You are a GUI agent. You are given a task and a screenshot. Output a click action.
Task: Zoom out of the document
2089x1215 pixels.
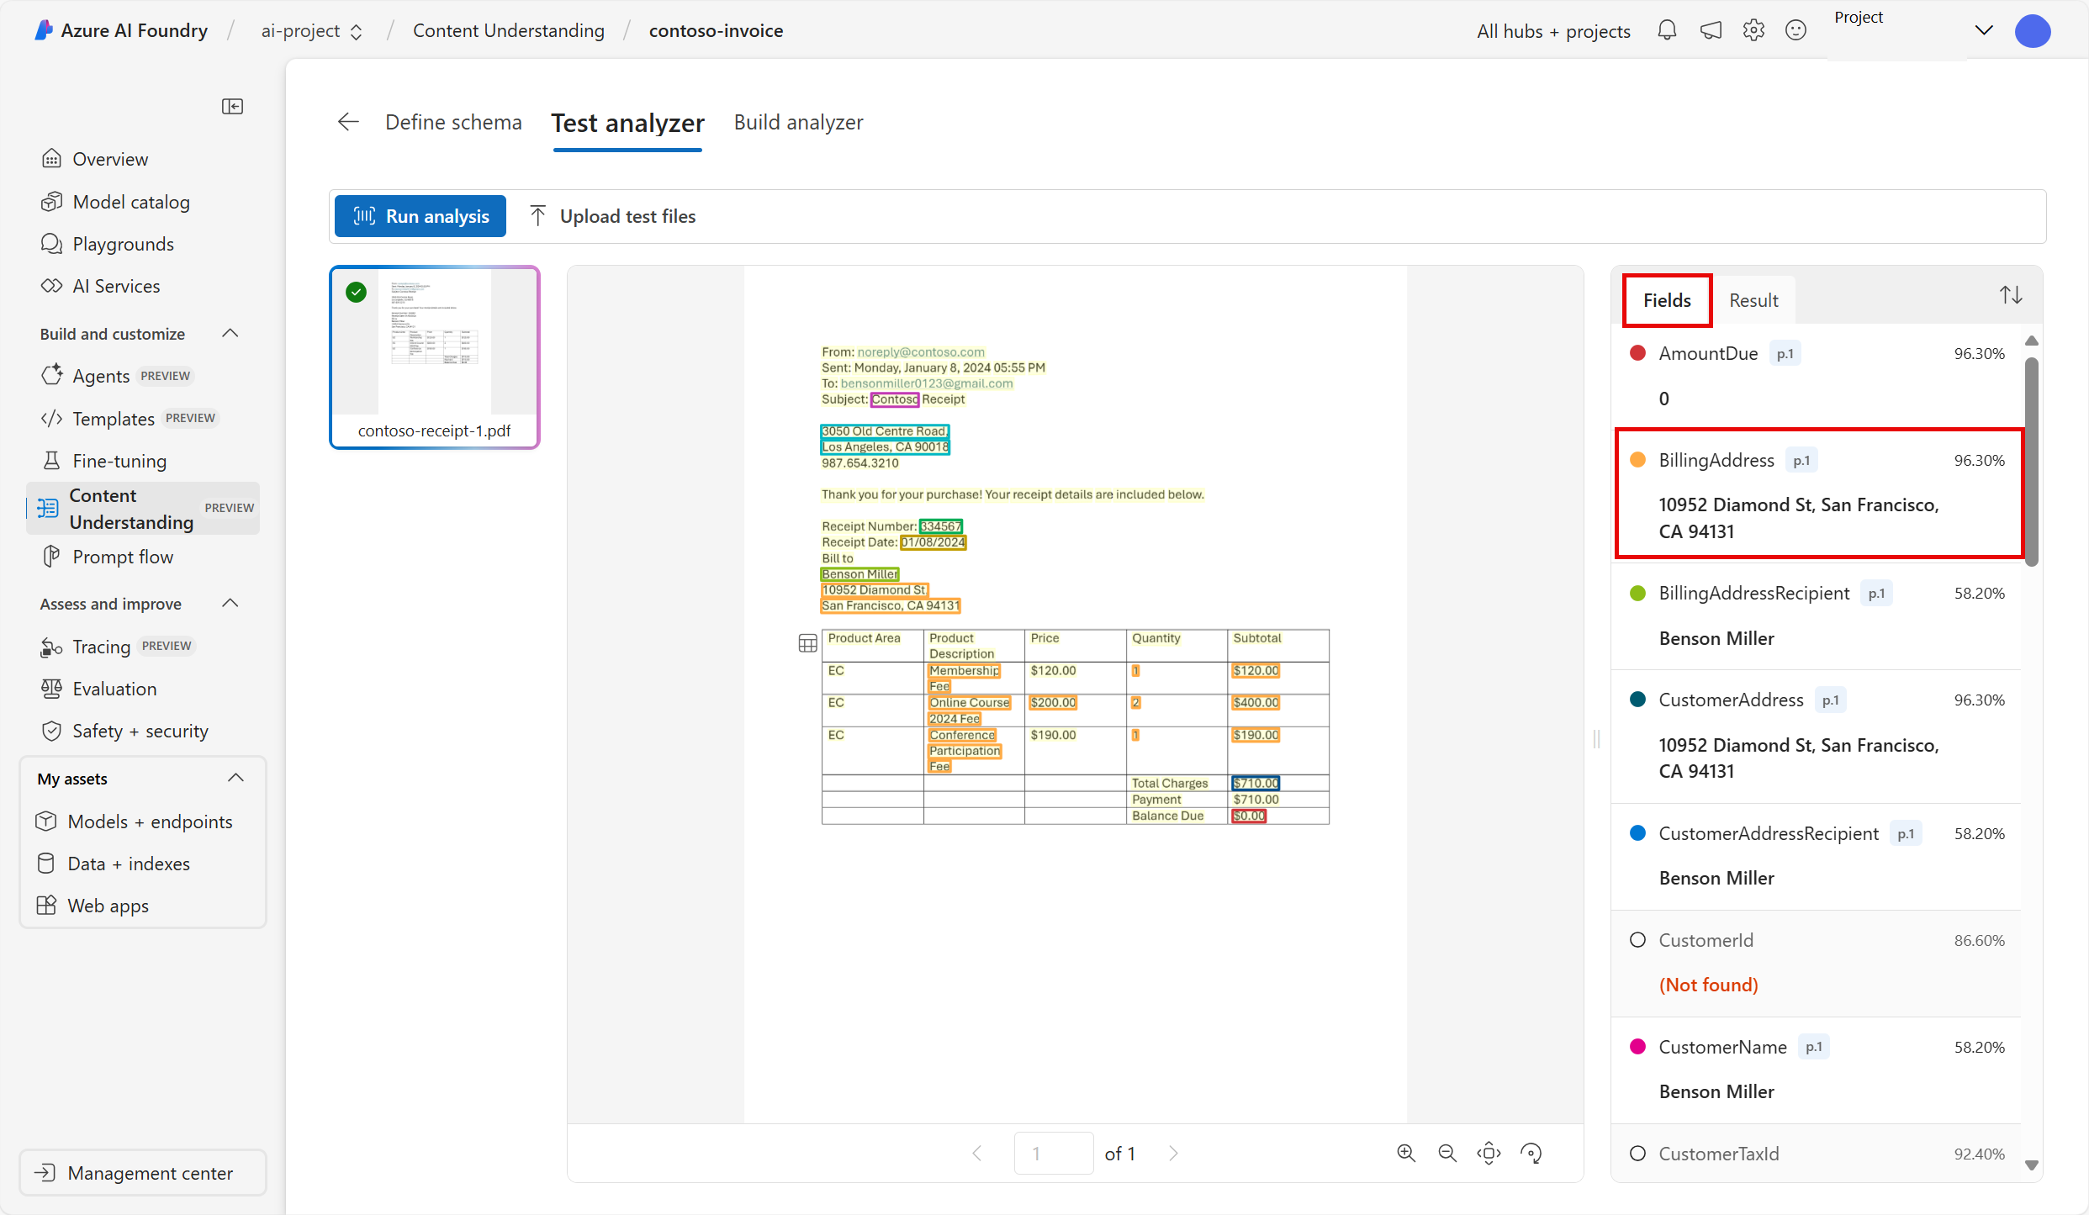pos(1447,1153)
